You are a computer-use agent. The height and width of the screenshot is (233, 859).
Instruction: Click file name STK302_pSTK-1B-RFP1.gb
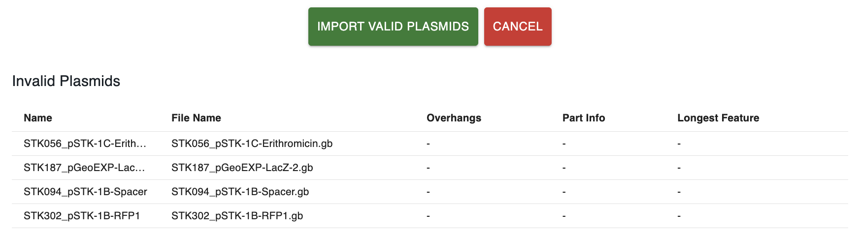pos(237,216)
